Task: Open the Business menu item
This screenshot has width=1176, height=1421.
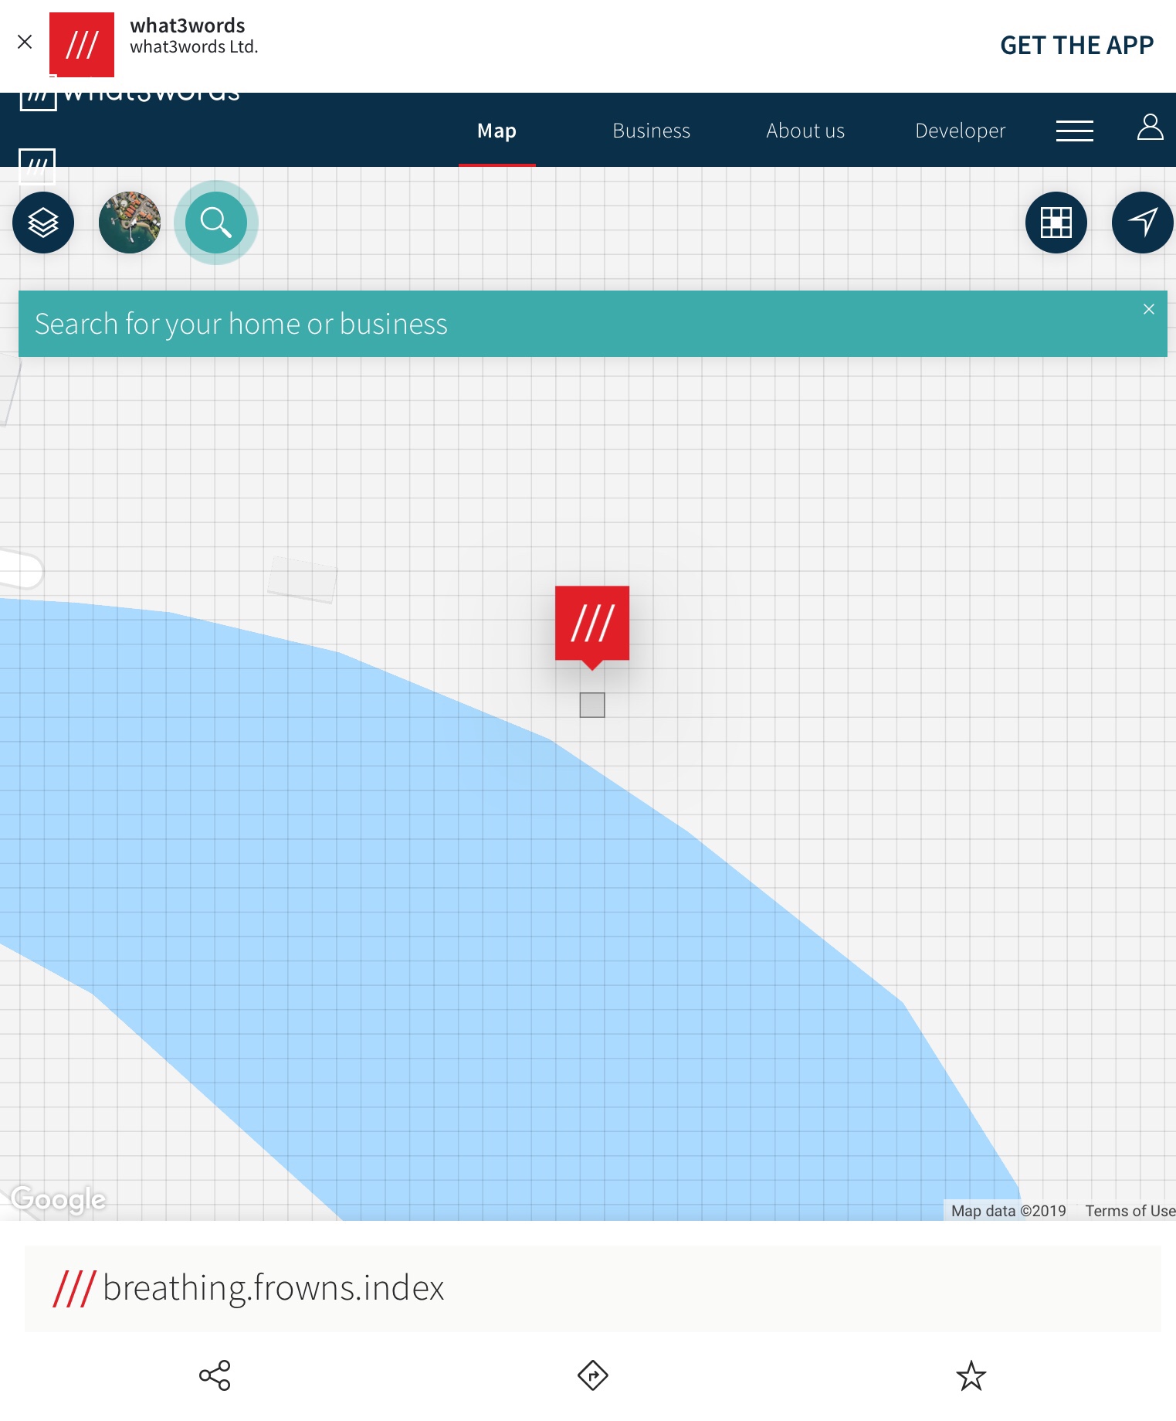Action: tap(651, 131)
